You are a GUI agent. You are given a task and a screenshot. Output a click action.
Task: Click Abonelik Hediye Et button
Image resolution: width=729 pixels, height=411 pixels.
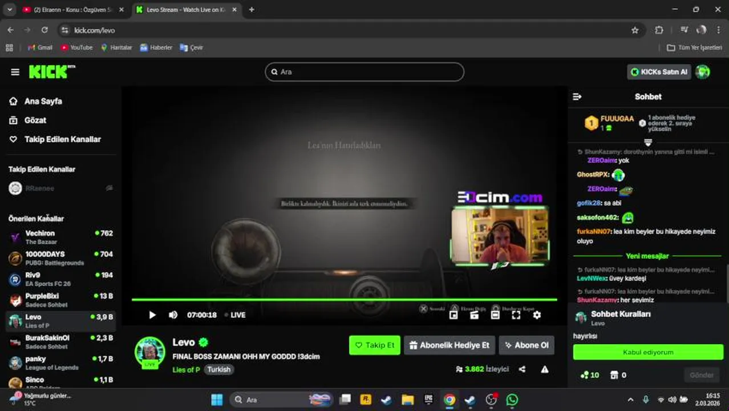[449, 345]
